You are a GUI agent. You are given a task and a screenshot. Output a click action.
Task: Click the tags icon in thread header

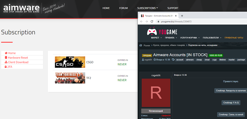point(173,60)
